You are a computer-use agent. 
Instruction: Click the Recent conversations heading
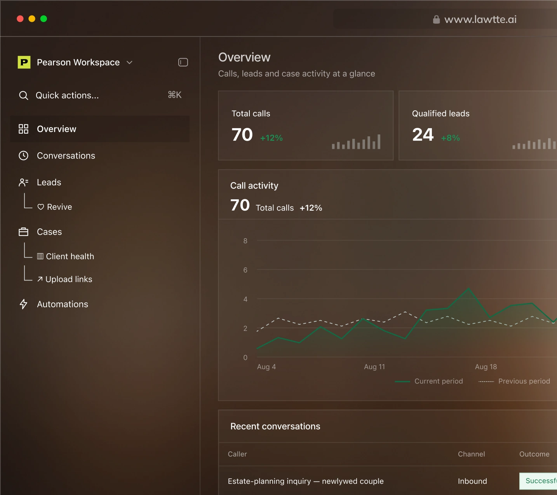[x=275, y=426]
